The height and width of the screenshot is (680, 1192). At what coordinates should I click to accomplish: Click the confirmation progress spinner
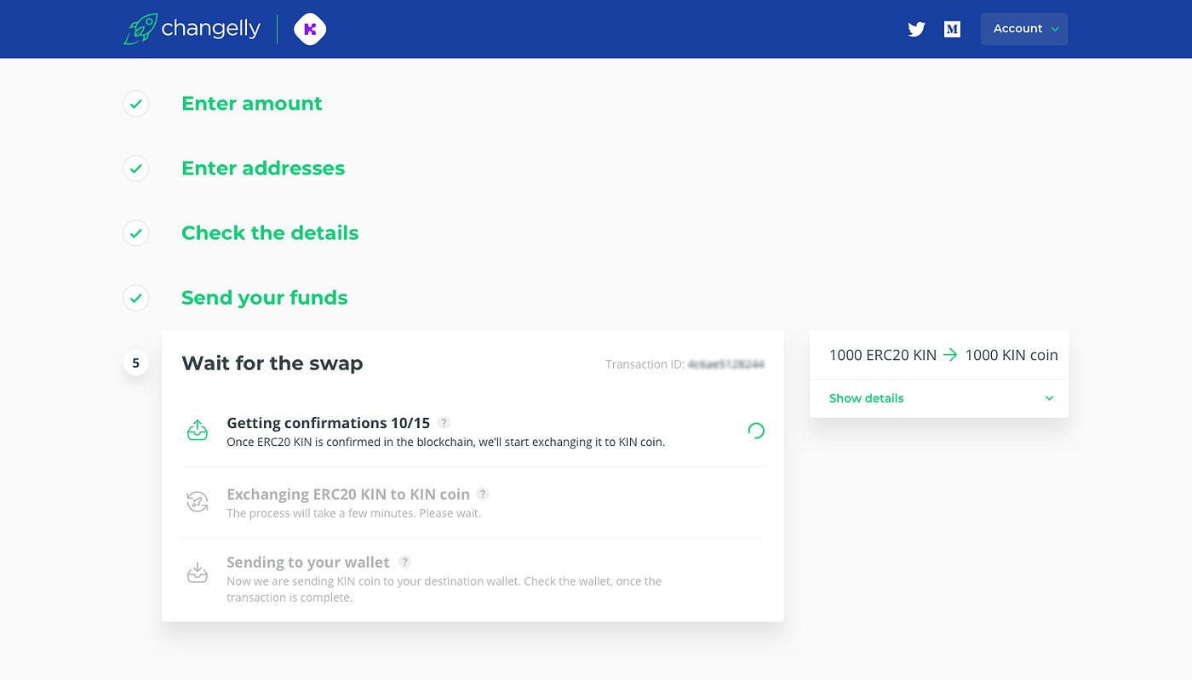[756, 431]
